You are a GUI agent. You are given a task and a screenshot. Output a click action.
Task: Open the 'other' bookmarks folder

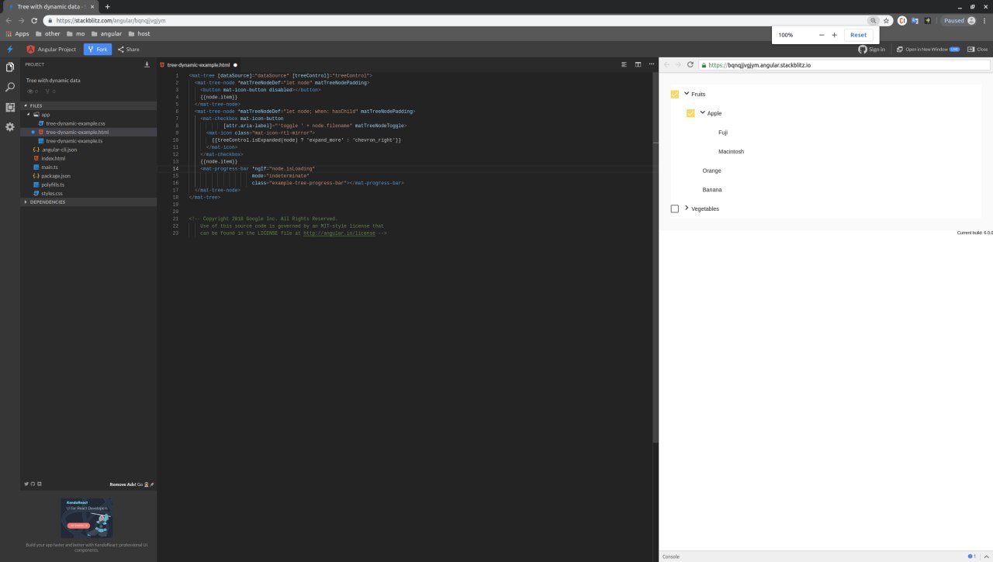point(48,34)
